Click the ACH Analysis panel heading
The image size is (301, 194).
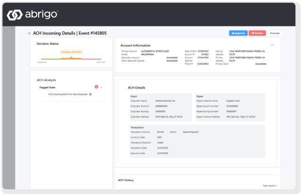click(x=46, y=80)
